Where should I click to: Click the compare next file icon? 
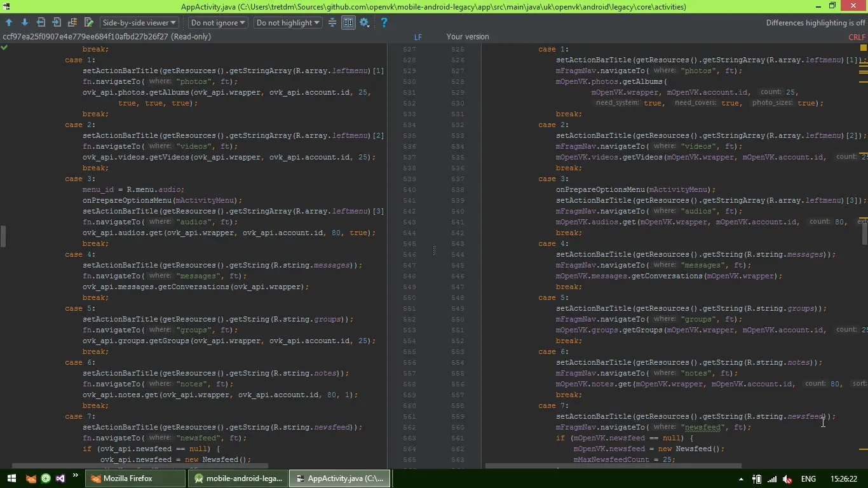coord(57,23)
